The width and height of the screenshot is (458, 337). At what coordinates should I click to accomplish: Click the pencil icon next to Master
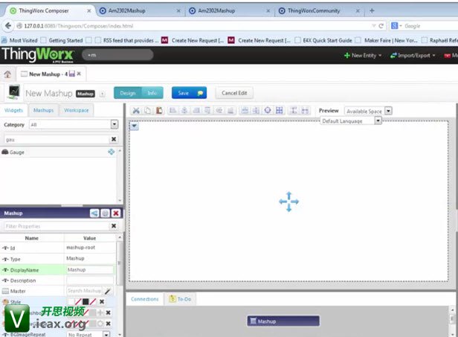click(108, 291)
